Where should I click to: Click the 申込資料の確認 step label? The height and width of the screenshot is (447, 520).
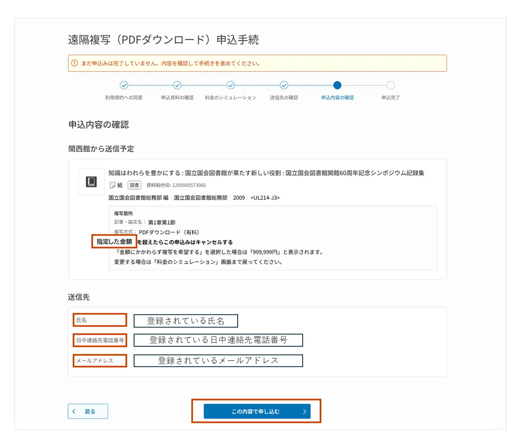[x=177, y=98]
